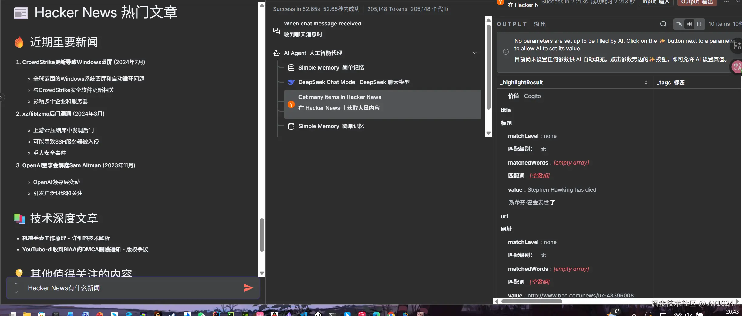Open the taskbar clock showing 20:43
Viewport: 742px width, 316px height.
click(x=732, y=312)
